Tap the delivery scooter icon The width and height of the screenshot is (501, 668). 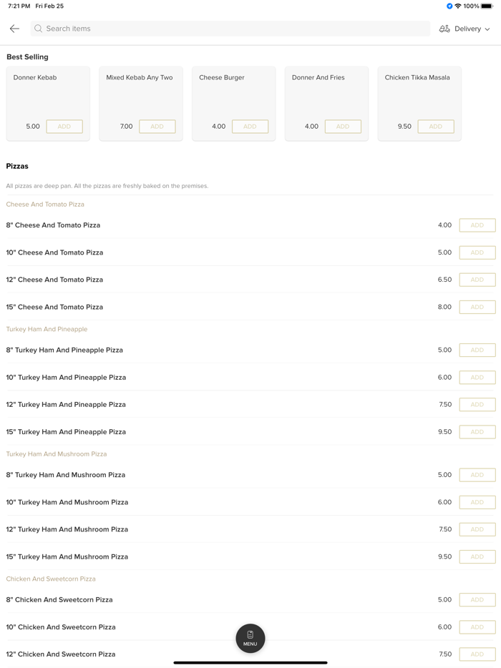coord(444,29)
